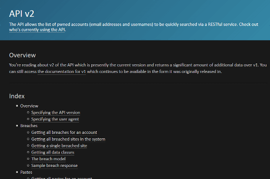View the Sample breach response link
This screenshot has width=270, height=179.
(x=54, y=166)
